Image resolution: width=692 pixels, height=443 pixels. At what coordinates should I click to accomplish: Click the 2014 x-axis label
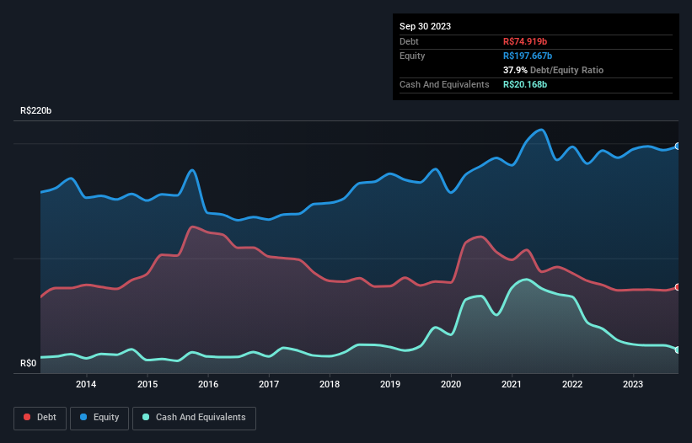86,384
